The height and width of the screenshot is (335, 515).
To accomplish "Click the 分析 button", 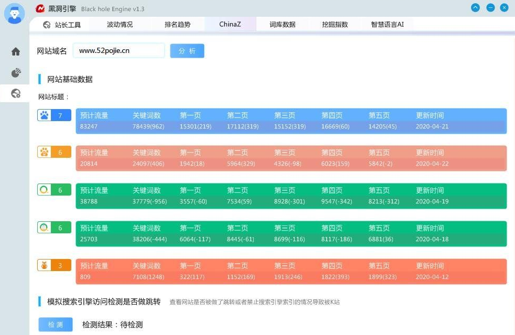I will click(x=187, y=50).
